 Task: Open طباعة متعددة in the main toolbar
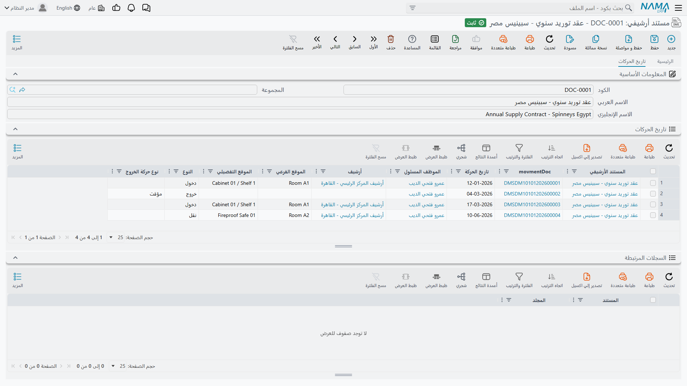pyautogui.click(x=503, y=43)
